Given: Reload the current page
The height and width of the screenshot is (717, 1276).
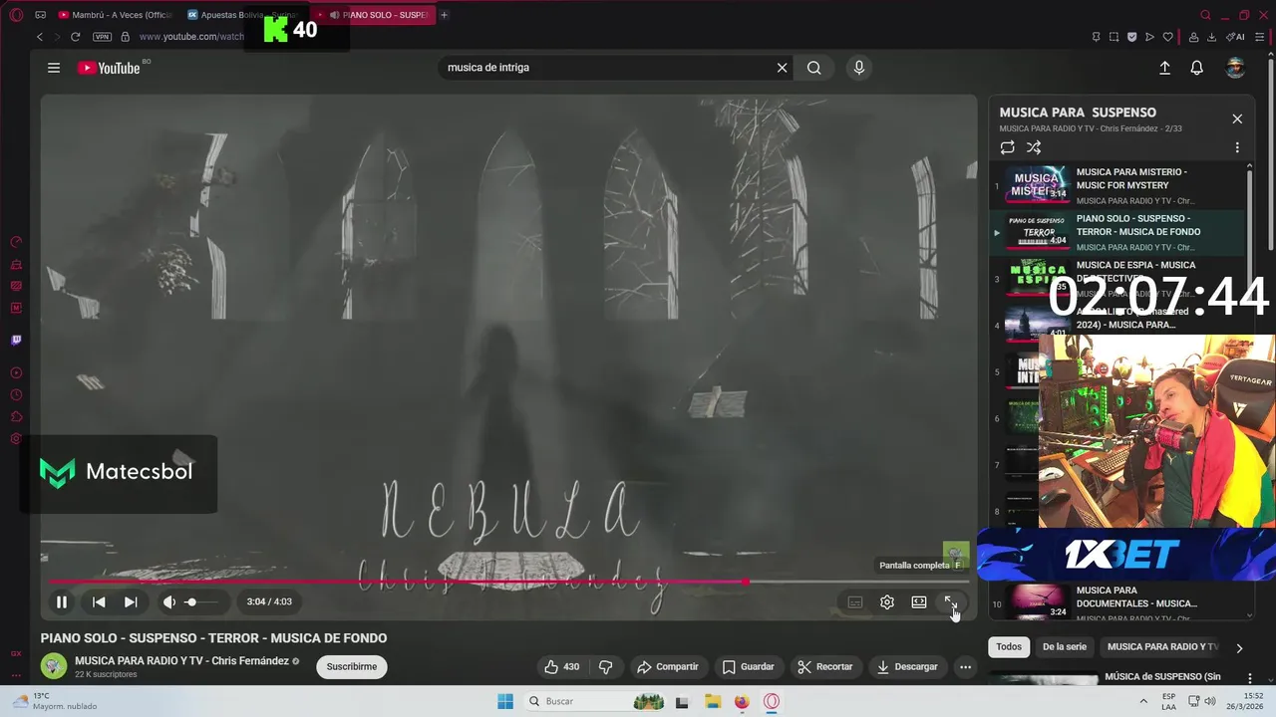Looking at the screenshot, I should [75, 37].
